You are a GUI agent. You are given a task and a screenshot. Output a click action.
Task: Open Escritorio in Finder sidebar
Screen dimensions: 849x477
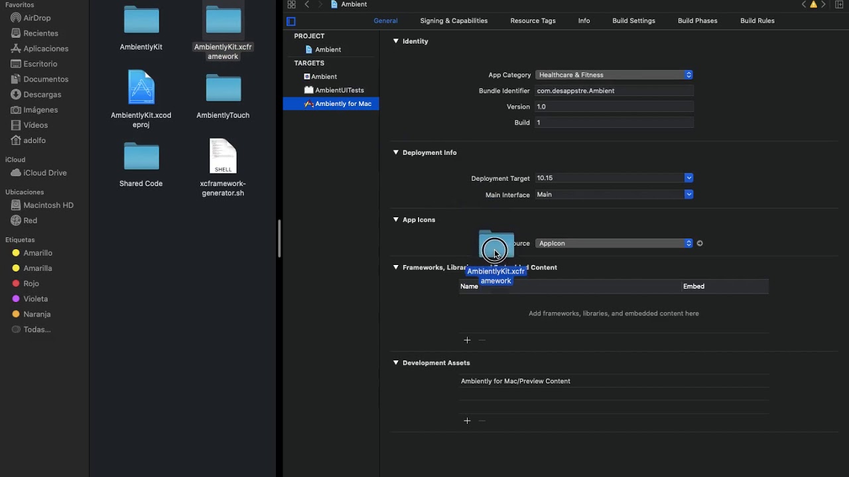coord(34,64)
